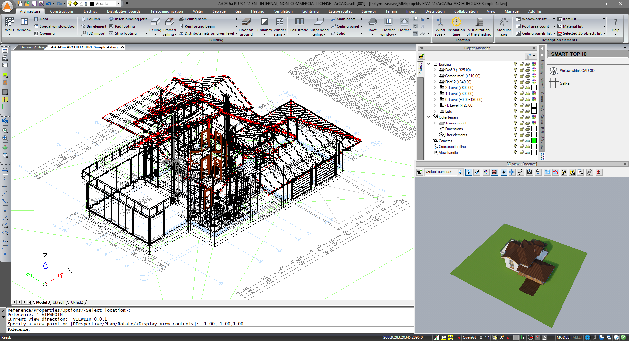Toggle printing for the Cameras item
This screenshot has width=629, height=341.
(x=527, y=141)
